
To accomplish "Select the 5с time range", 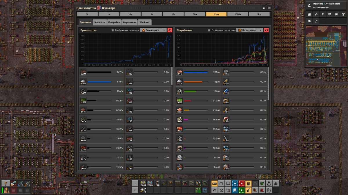I will (x=87, y=14).
